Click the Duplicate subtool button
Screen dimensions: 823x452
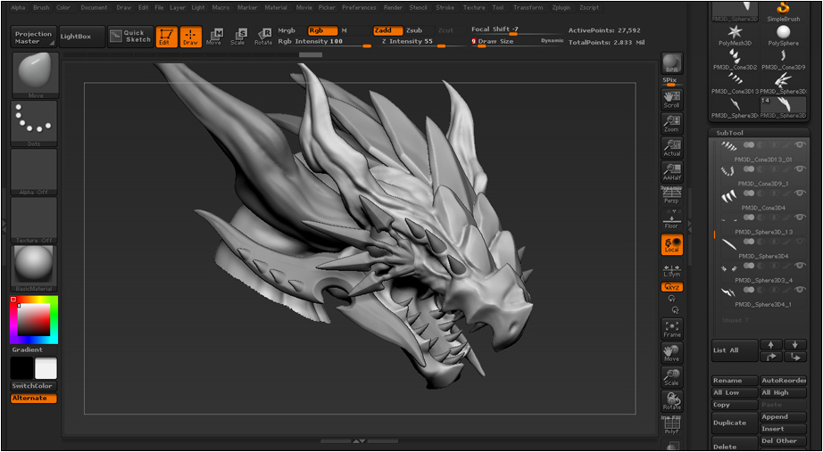tap(735, 423)
